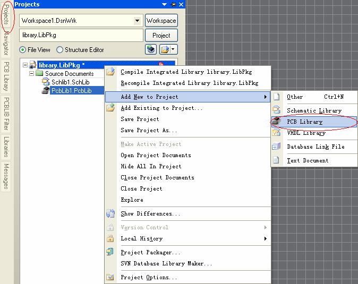Select Schlib1.SchLib in the tree
The width and height of the screenshot is (358, 284).
(x=70, y=82)
